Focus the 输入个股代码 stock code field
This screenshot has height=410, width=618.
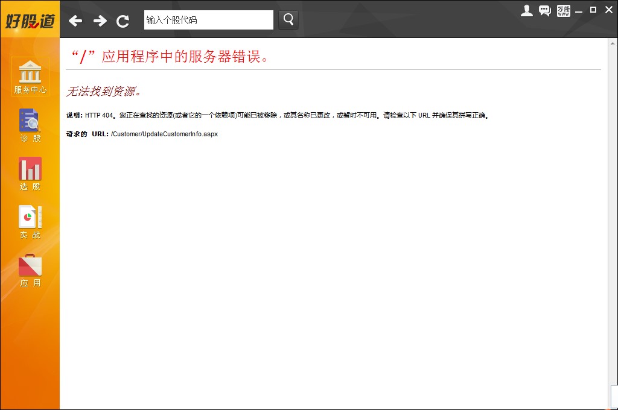(208, 20)
